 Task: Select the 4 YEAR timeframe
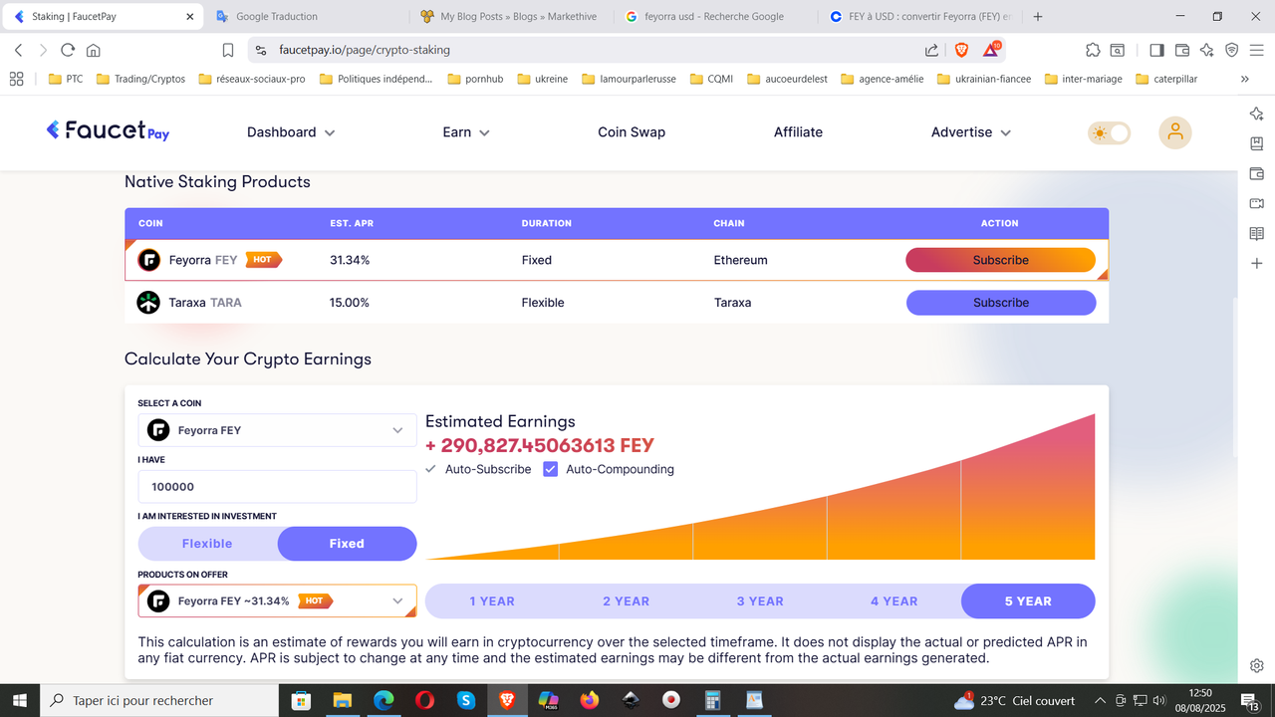893,601
